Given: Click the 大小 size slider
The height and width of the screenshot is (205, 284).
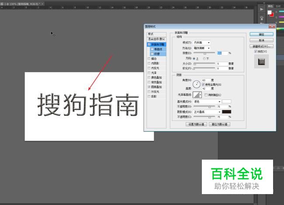Looking at the screenshot, I should tap(204, 64).
